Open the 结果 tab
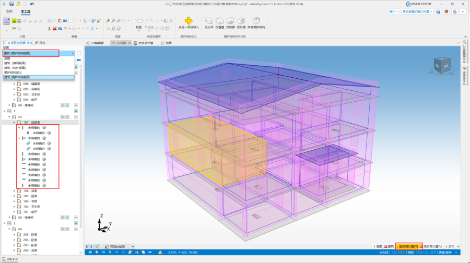 [x=168, y=43]
